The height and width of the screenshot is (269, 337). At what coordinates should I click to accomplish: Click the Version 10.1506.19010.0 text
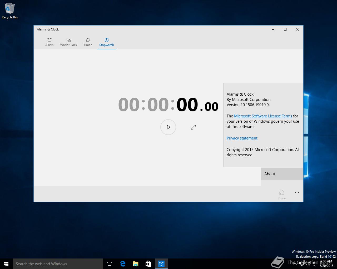(248, 105)
